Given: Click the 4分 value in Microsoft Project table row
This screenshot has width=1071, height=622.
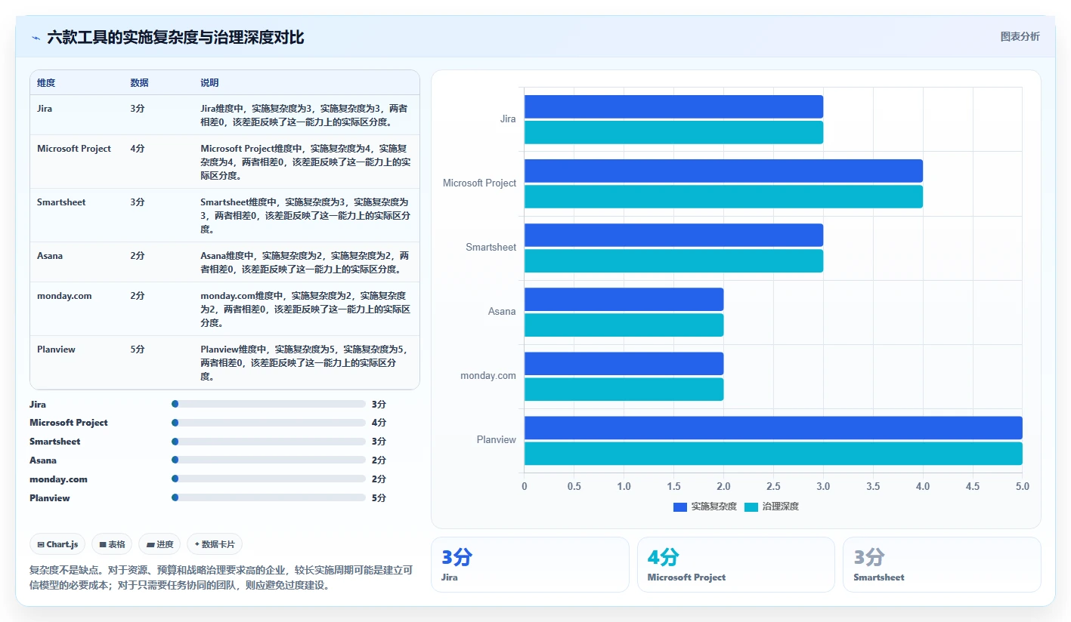Looking at the screenshot, I should click(x=137, y=149).
